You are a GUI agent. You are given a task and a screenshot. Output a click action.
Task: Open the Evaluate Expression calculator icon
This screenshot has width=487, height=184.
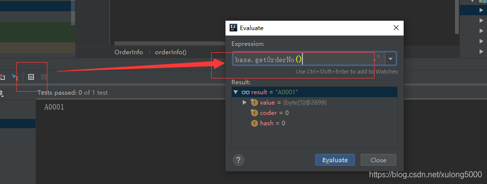point(31,77)
